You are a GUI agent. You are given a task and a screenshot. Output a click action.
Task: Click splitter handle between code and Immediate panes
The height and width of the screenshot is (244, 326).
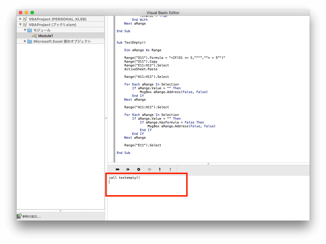coord(208,164)
